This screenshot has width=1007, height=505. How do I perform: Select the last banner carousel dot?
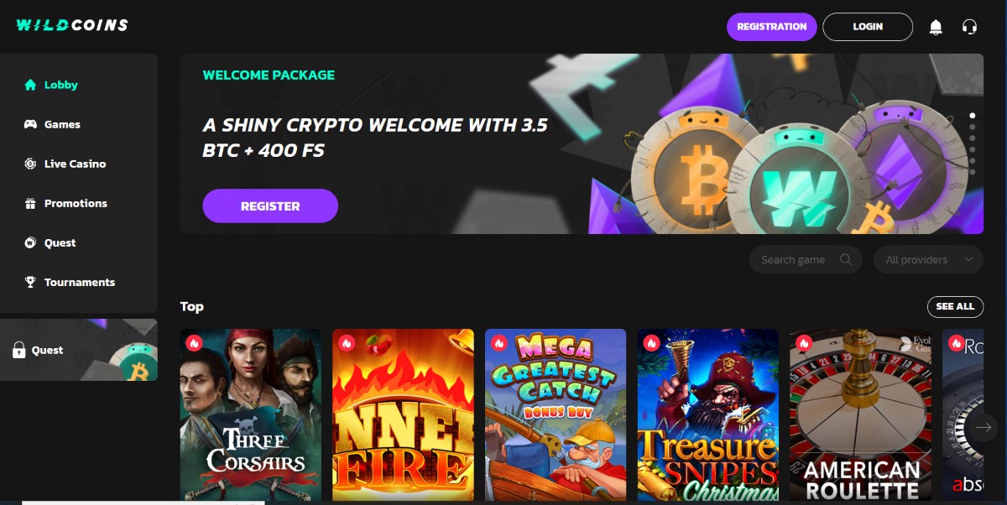[972, 172]
